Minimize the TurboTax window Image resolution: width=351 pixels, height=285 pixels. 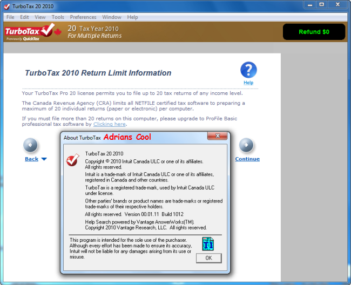310,5
